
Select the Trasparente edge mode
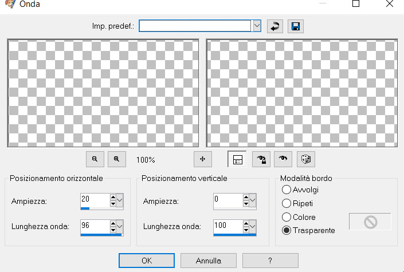(287, 230)
